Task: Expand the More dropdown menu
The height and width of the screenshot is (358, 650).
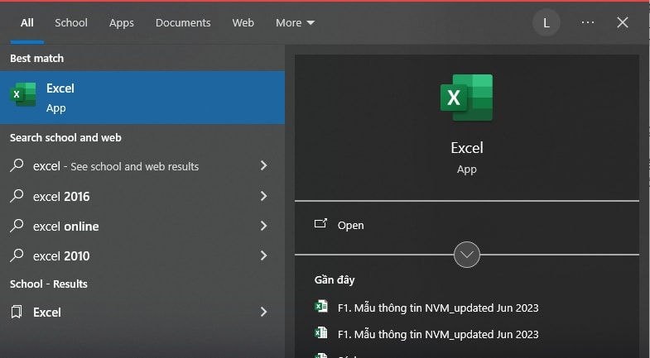Action: pyautogui.click(x=295, y=23)
